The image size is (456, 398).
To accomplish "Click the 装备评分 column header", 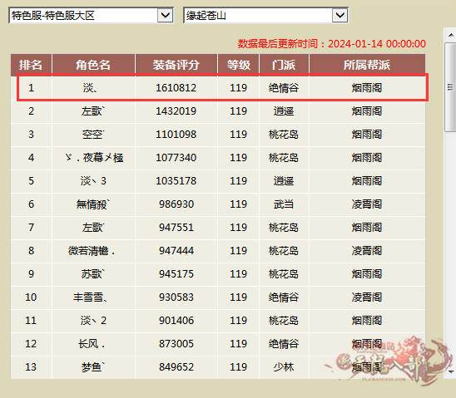I will click(x=176, y=65).
